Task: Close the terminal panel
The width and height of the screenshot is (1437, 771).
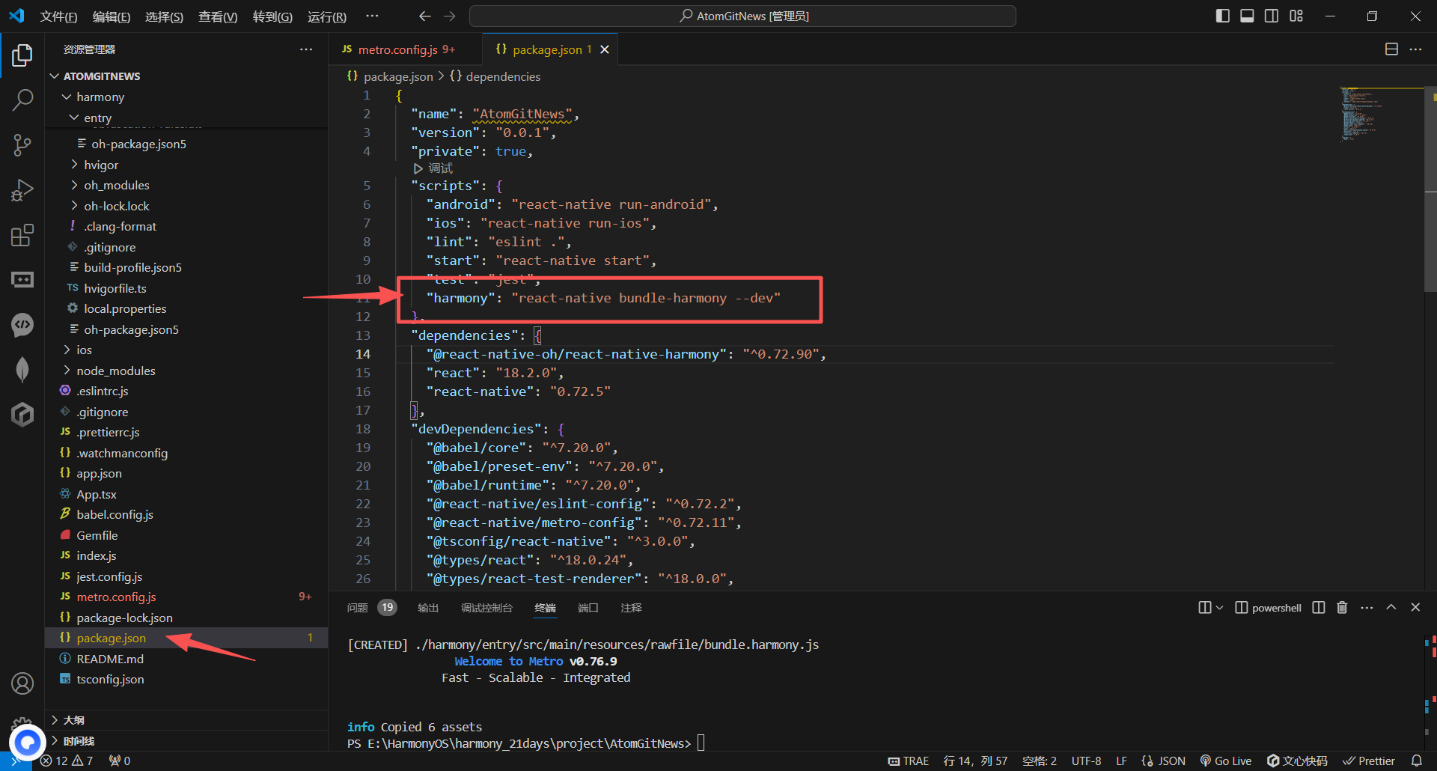Action: [1415, 608]
